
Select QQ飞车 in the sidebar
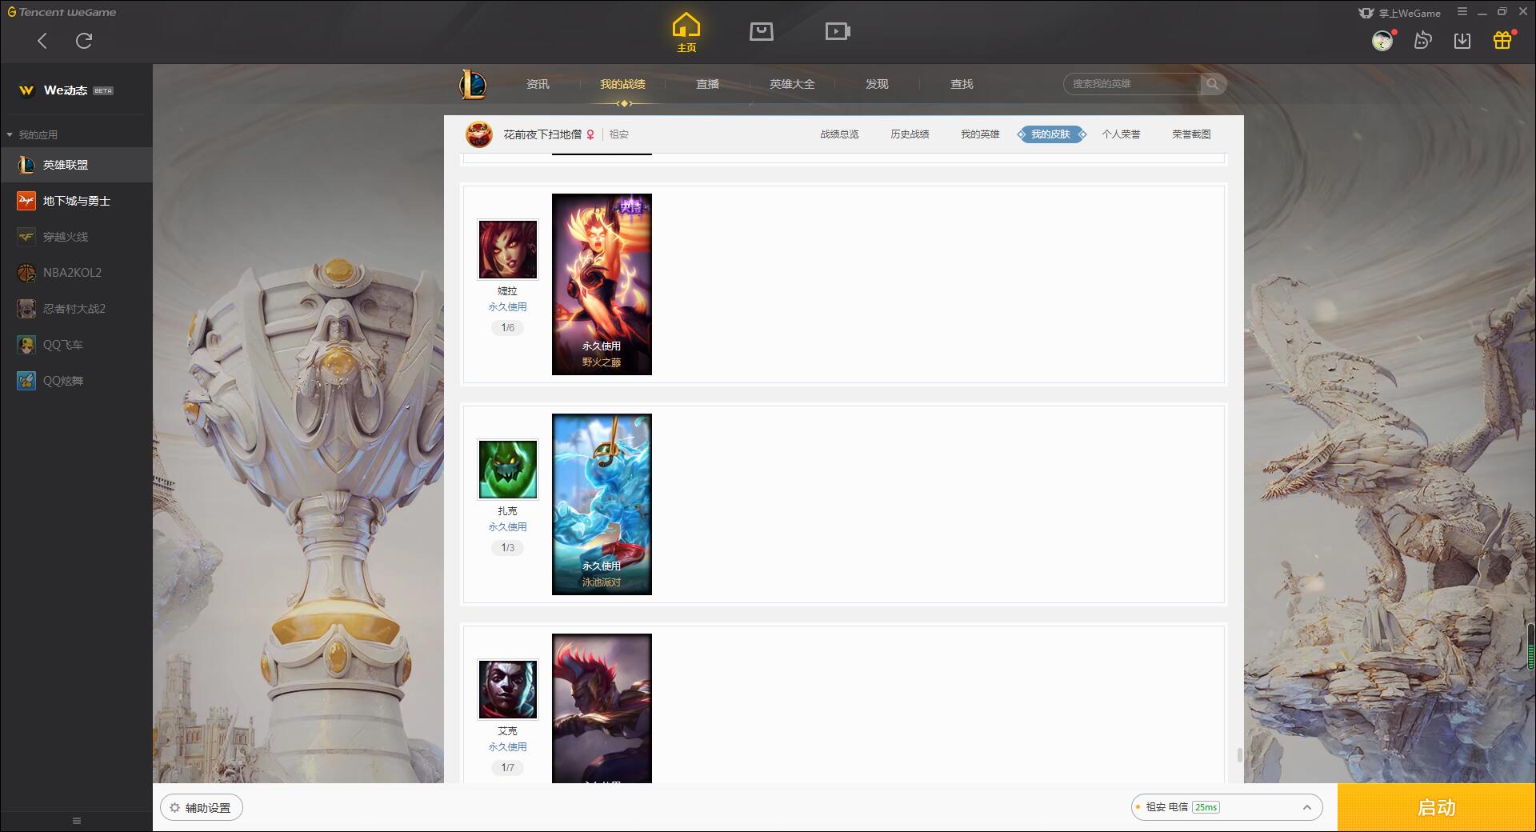[x=76, y=345]
